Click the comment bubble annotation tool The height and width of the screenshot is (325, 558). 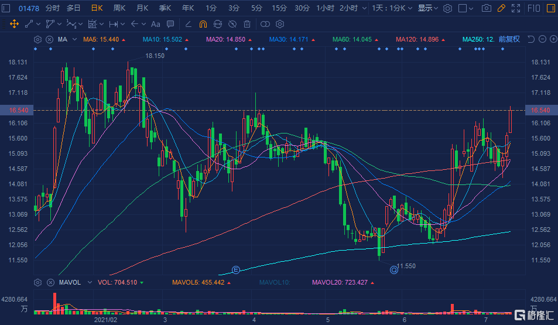pos(170,24)
